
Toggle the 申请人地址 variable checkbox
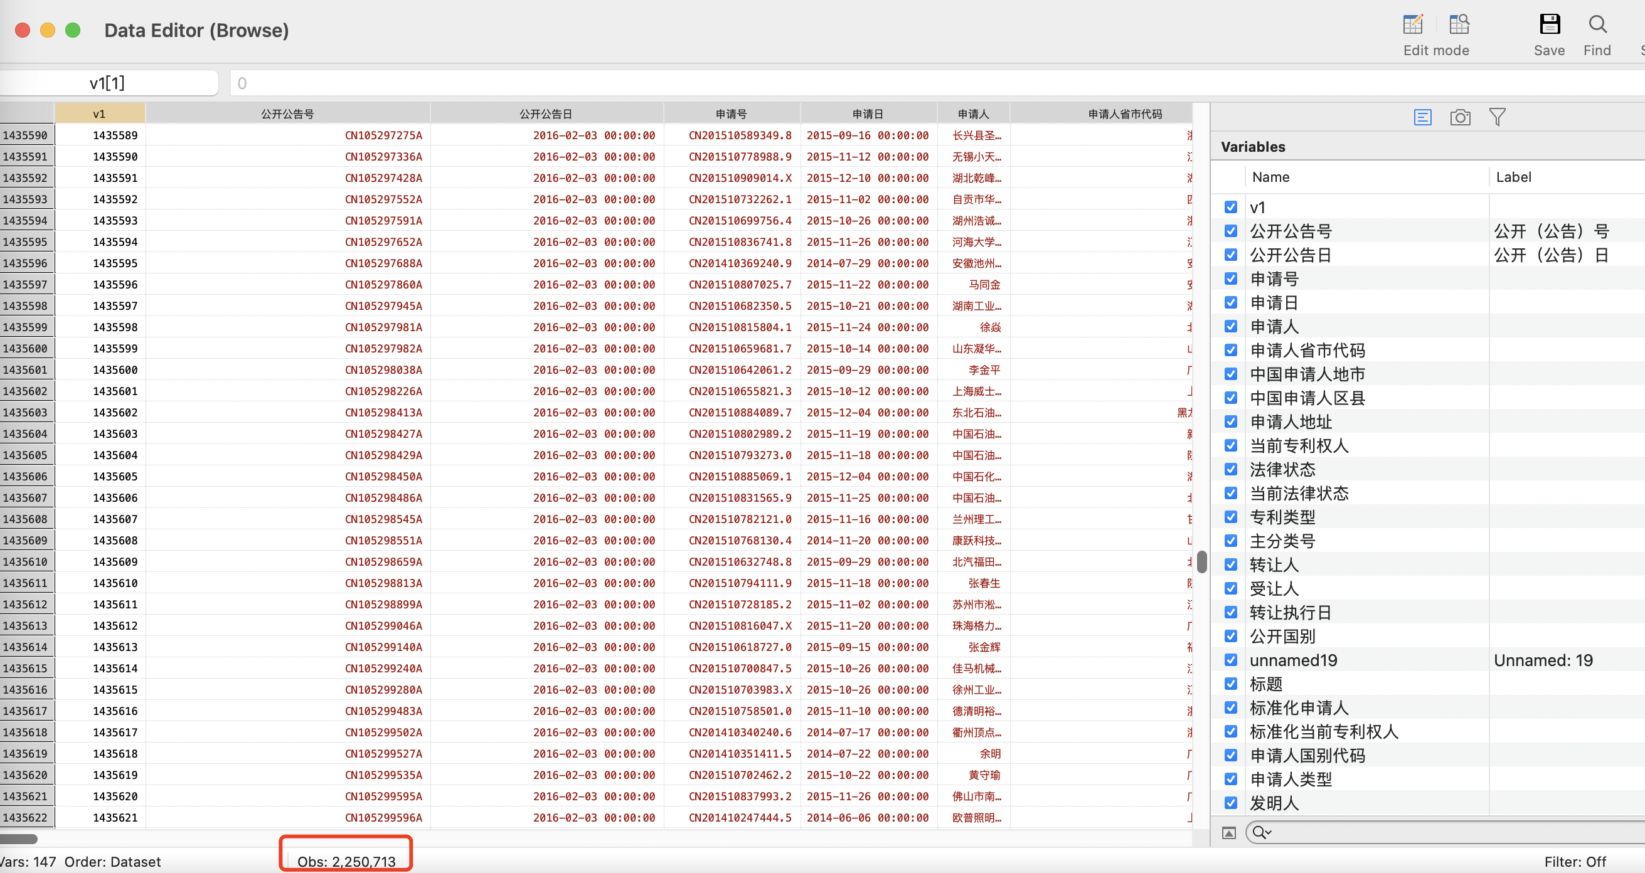pos(1230,421)
